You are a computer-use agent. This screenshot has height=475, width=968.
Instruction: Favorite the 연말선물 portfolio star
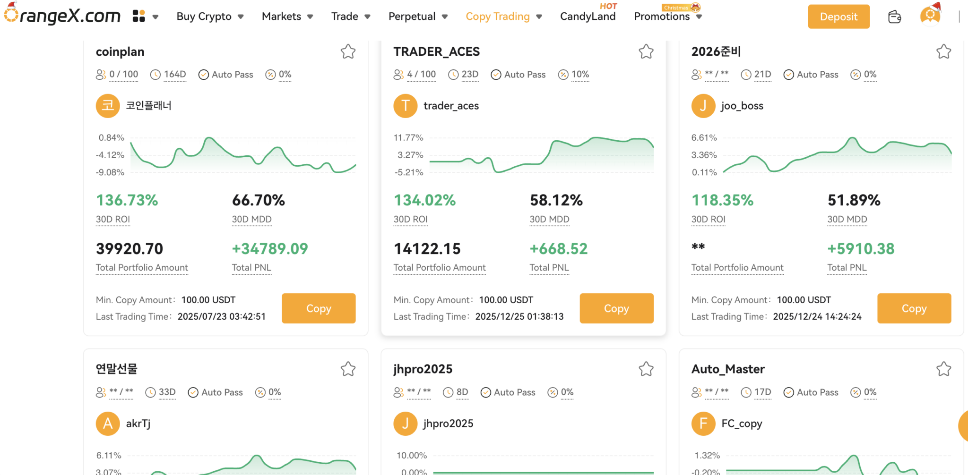[348, 369]
